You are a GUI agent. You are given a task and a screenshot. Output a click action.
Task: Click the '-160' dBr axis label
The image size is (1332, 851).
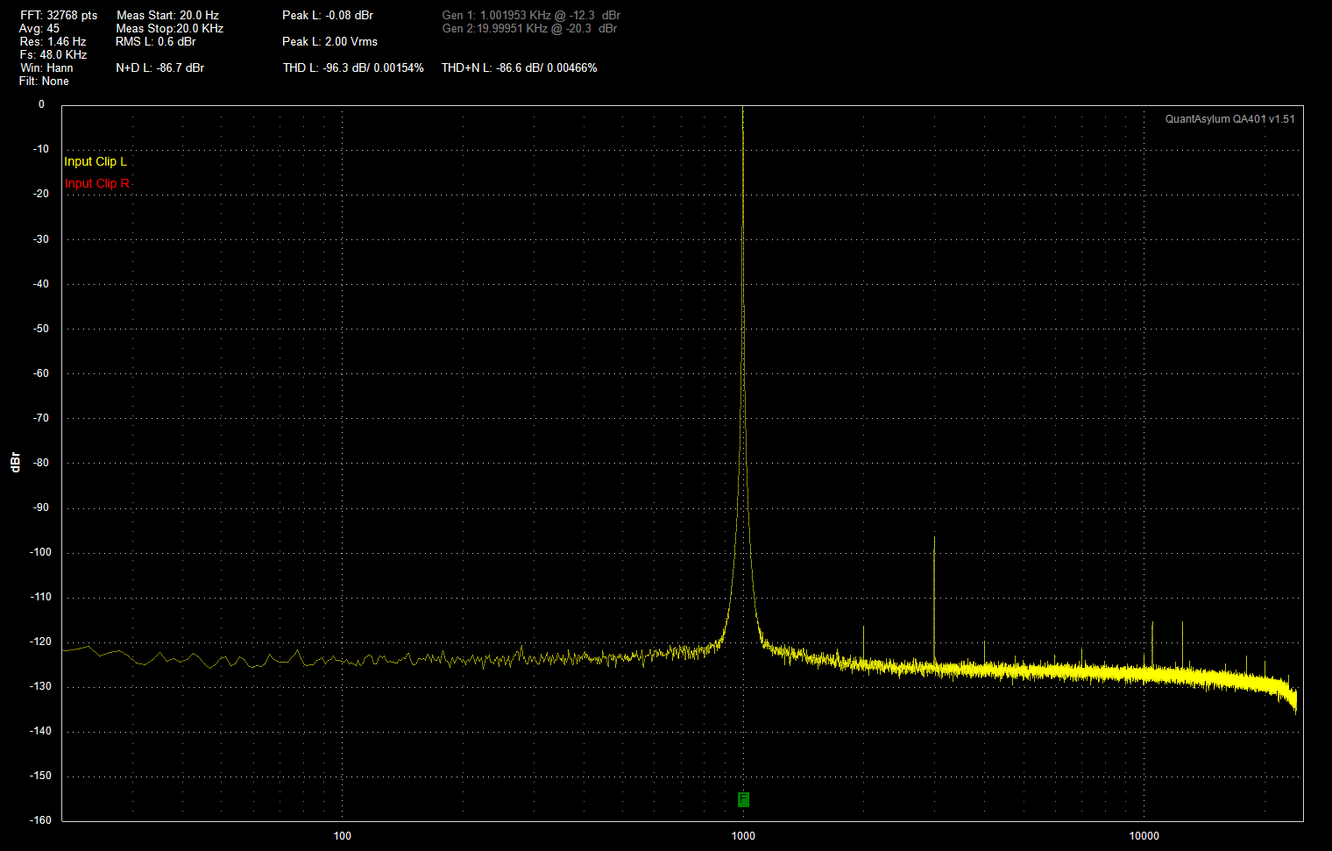pos(41,820)
